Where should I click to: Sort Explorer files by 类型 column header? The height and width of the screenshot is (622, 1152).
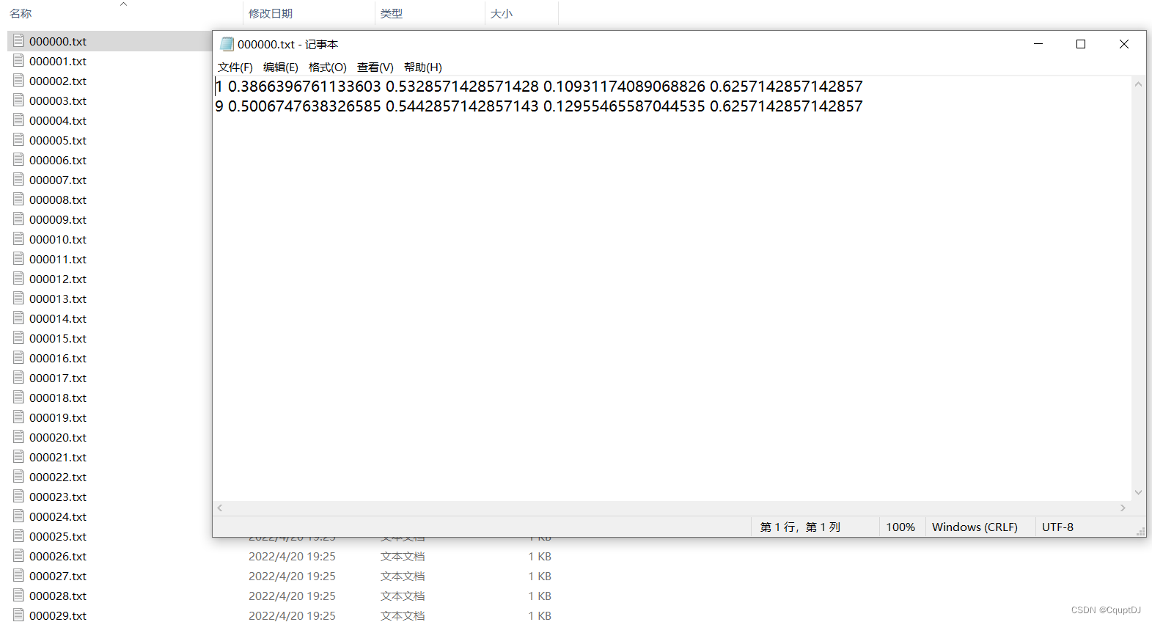point(392,14)
